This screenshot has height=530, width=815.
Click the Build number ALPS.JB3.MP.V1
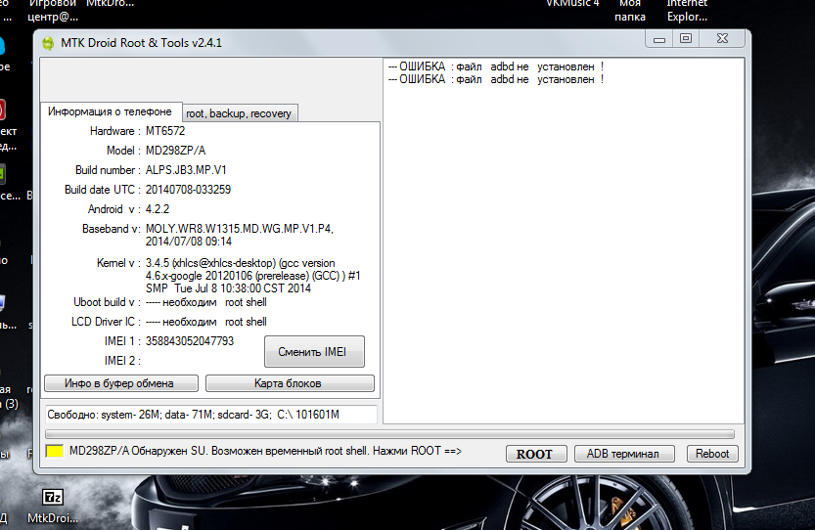(186, 170)
